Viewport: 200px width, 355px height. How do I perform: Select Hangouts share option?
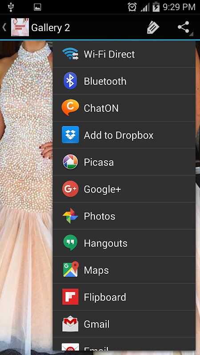pos(124,242)
